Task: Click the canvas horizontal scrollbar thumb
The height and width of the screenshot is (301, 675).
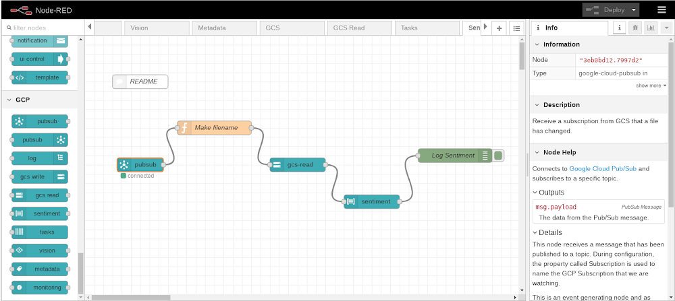Action: 131,297
